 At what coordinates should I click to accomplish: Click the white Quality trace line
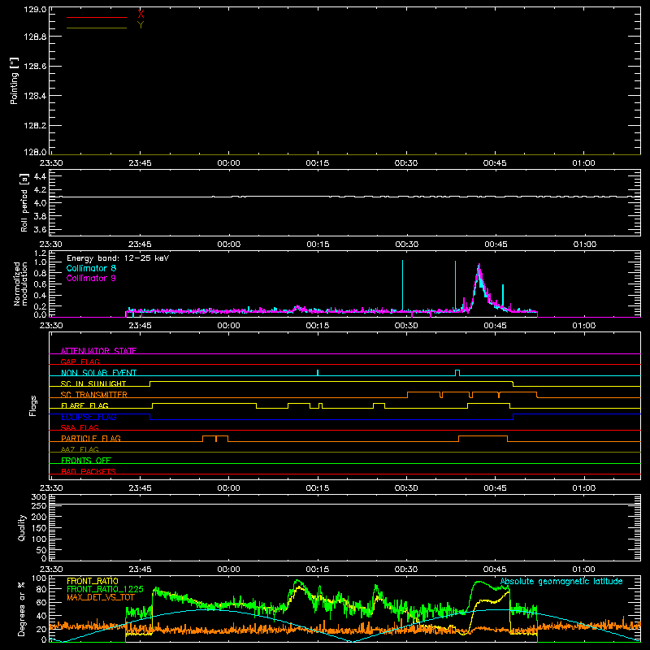click(x=344, y=504)
